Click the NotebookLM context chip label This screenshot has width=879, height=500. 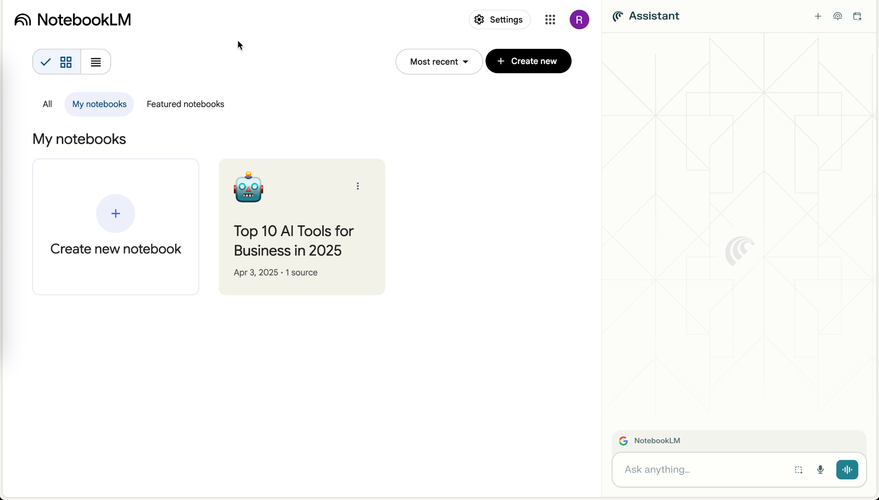(657, 441)
